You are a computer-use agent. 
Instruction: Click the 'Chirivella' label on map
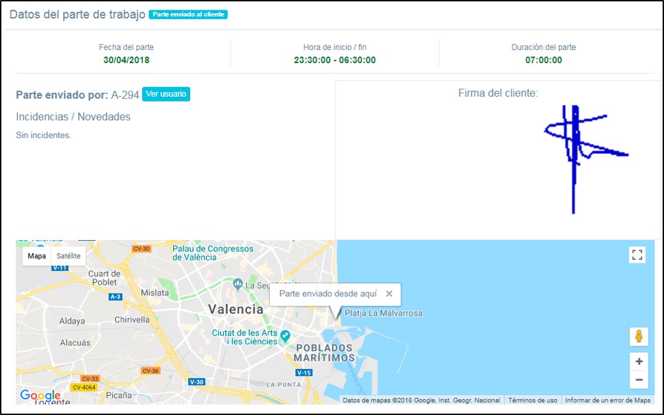click(132, 320)
